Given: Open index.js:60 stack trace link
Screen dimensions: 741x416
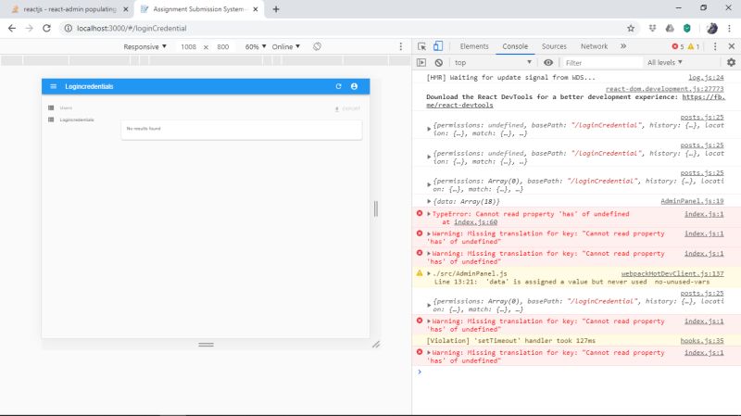Looking at the screenshot, I should (x=475, y=222).
